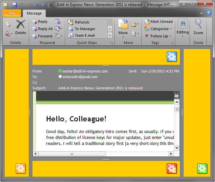Click the message body scroll up arrow
The image size is (215, 182).
pyautogui.click(x=177, y=102)
